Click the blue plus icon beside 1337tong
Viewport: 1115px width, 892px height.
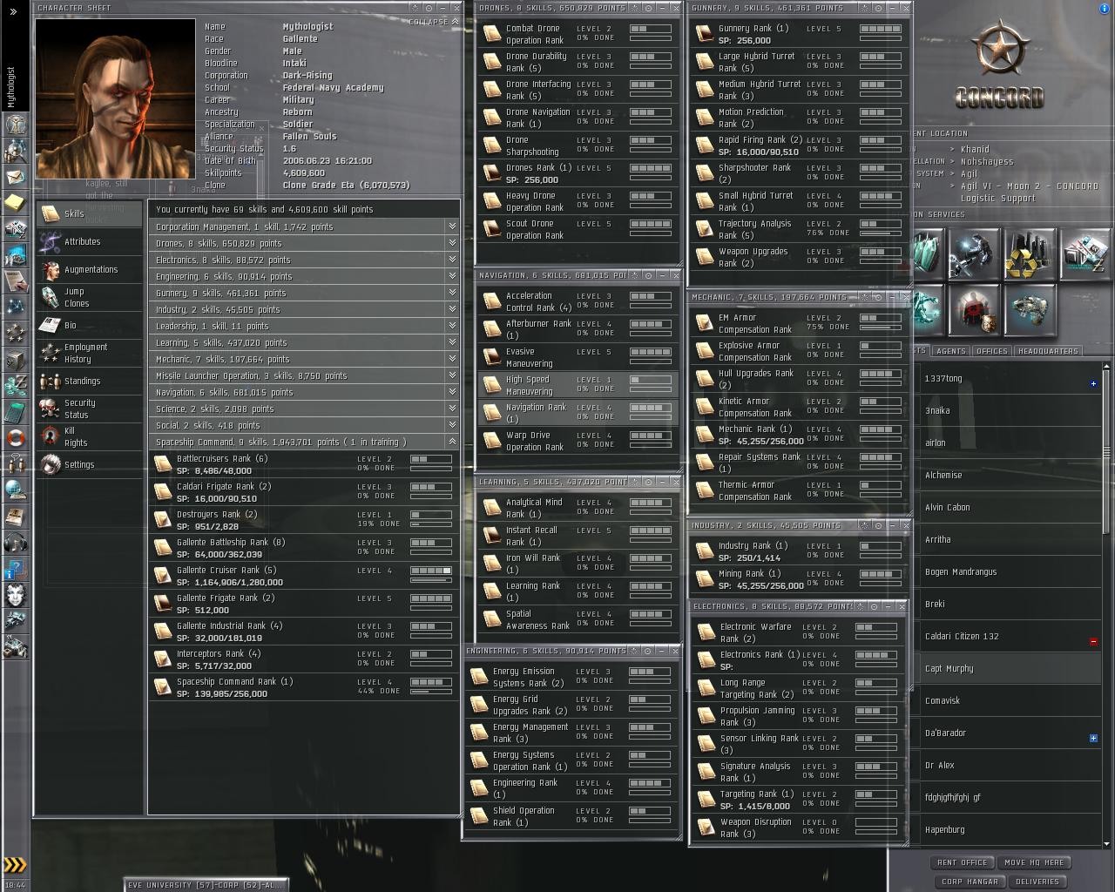1093,383
